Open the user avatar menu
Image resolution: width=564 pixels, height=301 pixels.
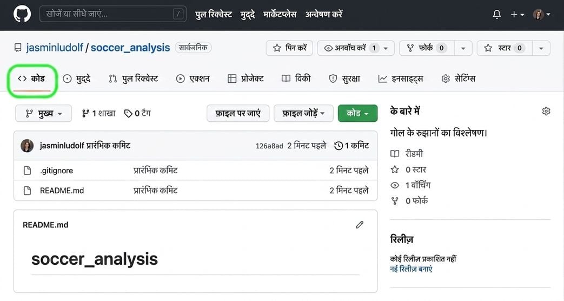tap(541, 15)
